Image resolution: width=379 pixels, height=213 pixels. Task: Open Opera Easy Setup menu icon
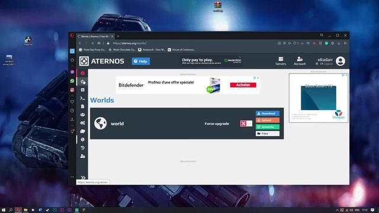345,43
